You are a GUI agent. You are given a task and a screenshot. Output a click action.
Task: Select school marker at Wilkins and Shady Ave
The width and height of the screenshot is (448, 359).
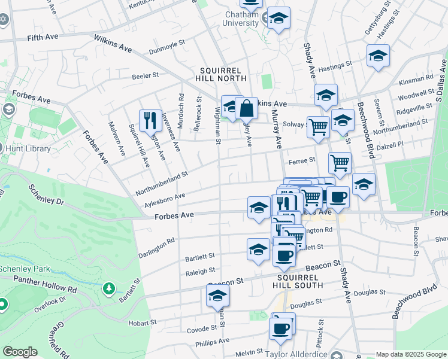[x=326, y=95]
